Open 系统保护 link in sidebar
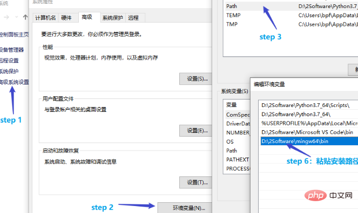Viewport: 358px width, 213px height. 9,72
